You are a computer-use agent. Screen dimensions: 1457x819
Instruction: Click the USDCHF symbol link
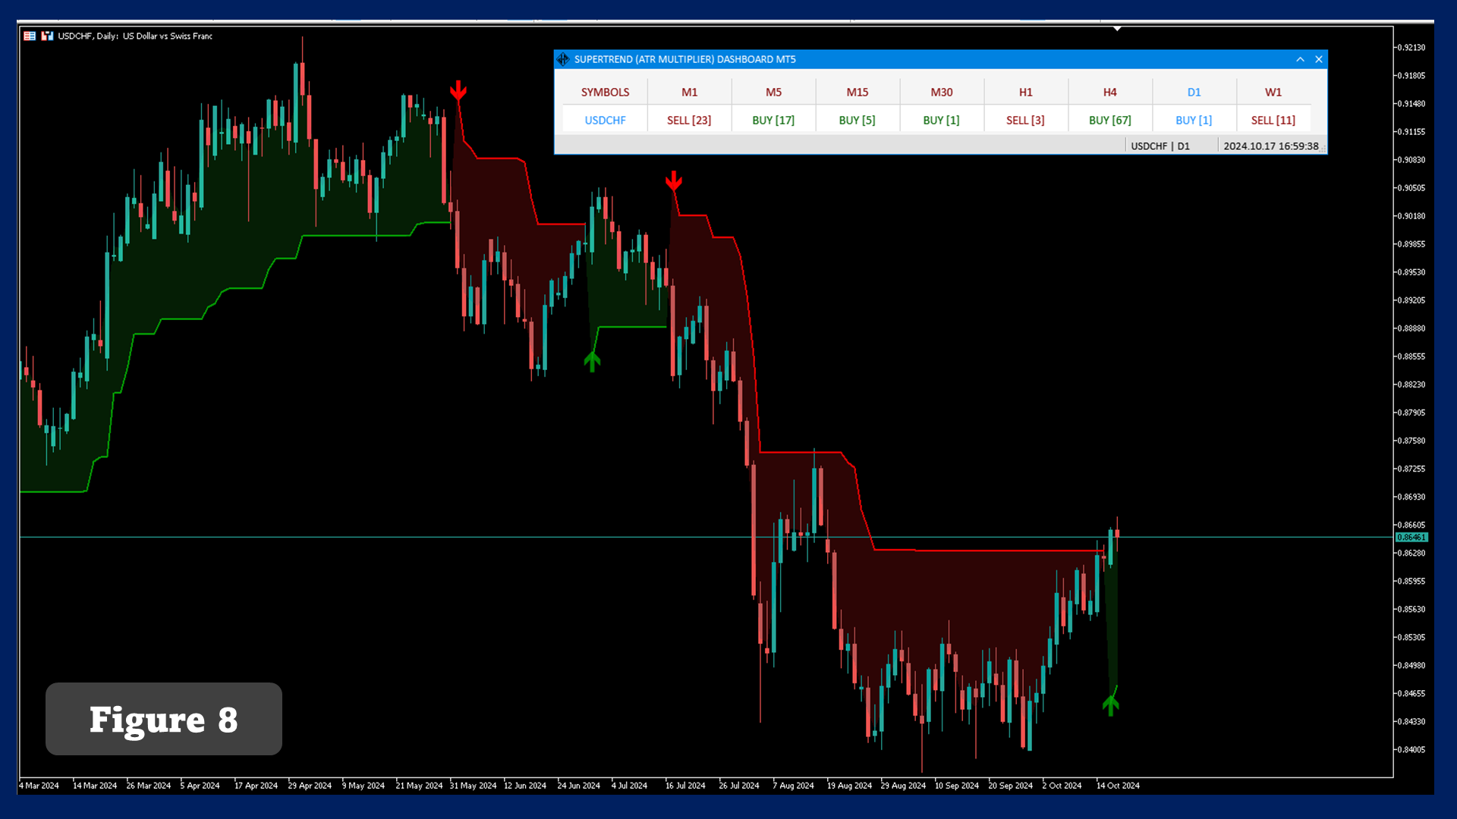point(605,120)
